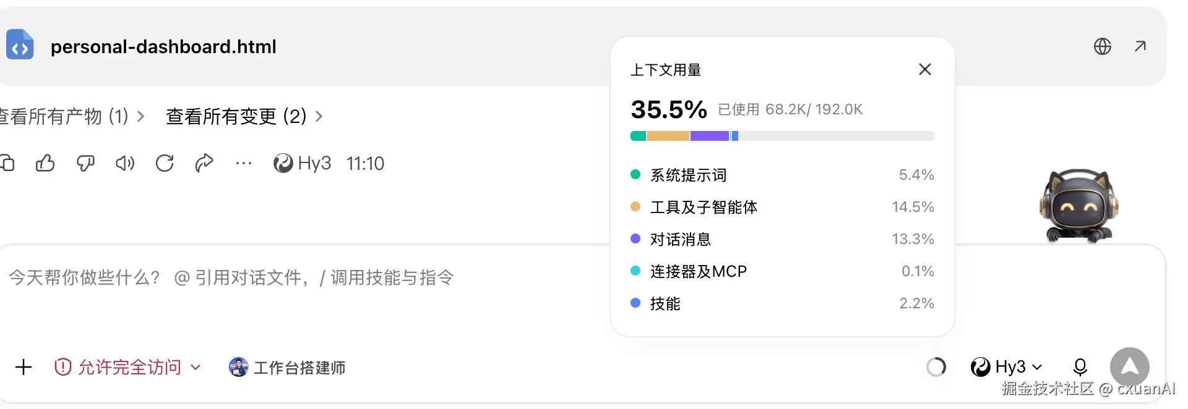Screen dimensions: 1188x409
Task: Open 查看所有产物 (1) list
Action: tap(71, 116)
